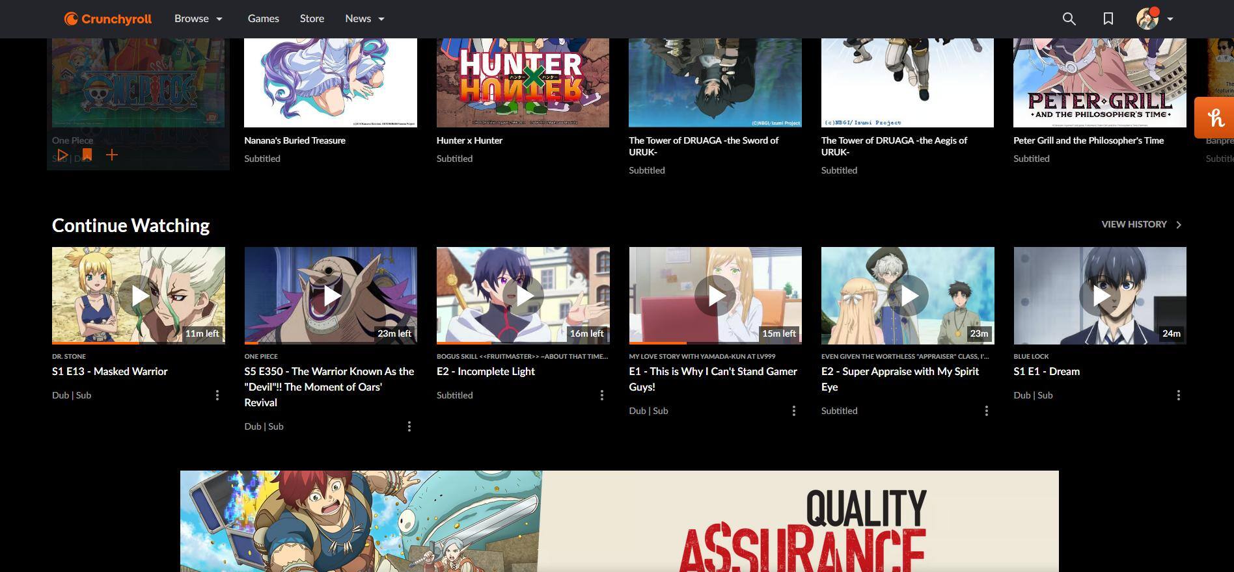Screen dimensions: 1234x572
Task: Go to the Games page
Action: tap(263, 19)
